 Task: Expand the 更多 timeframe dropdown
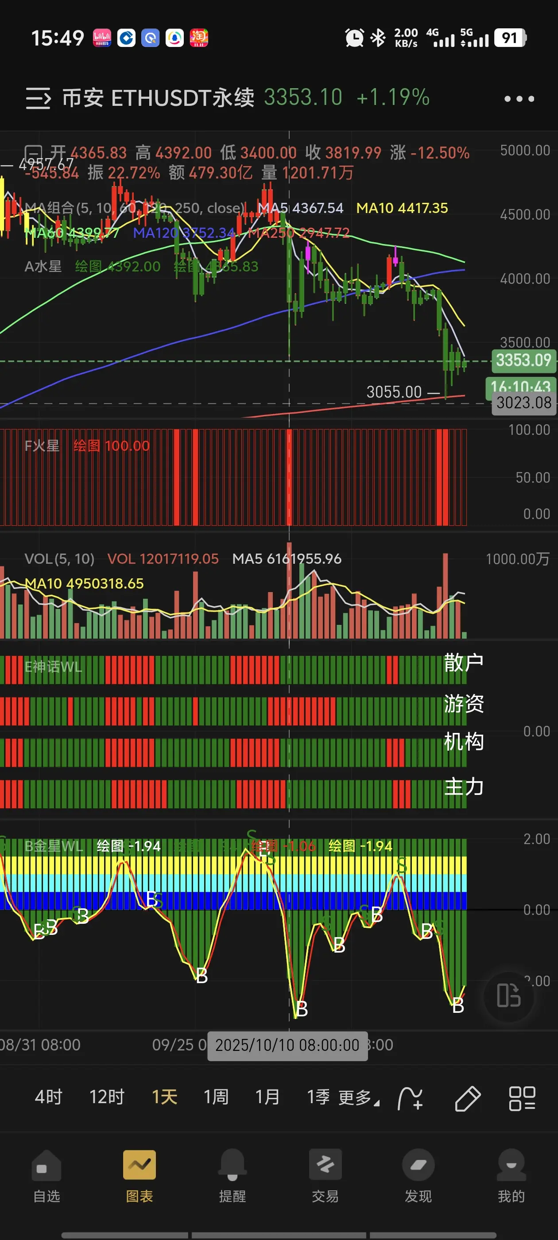(359, 1098)
